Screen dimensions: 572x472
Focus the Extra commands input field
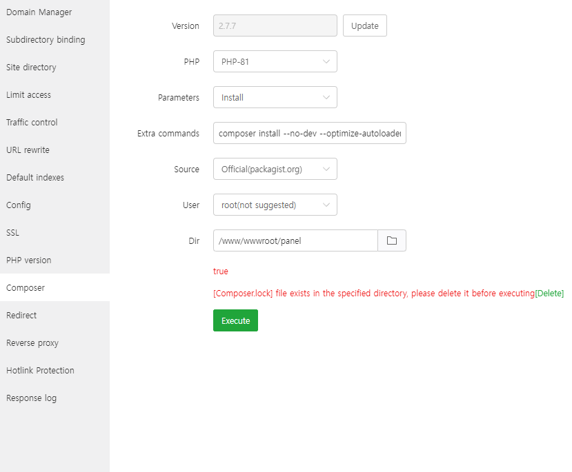(309, 133)
